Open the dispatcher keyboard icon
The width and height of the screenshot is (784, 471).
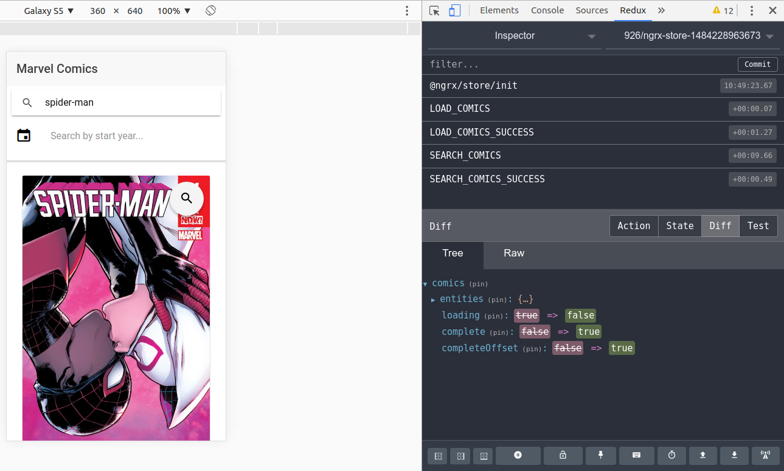pos(637,455)
